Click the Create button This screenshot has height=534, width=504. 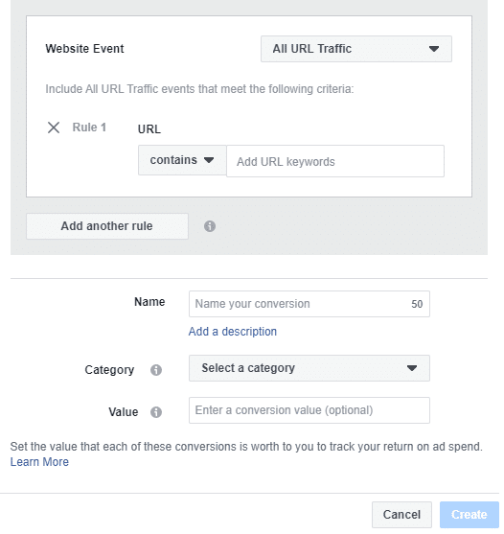(x=470, y=515)
